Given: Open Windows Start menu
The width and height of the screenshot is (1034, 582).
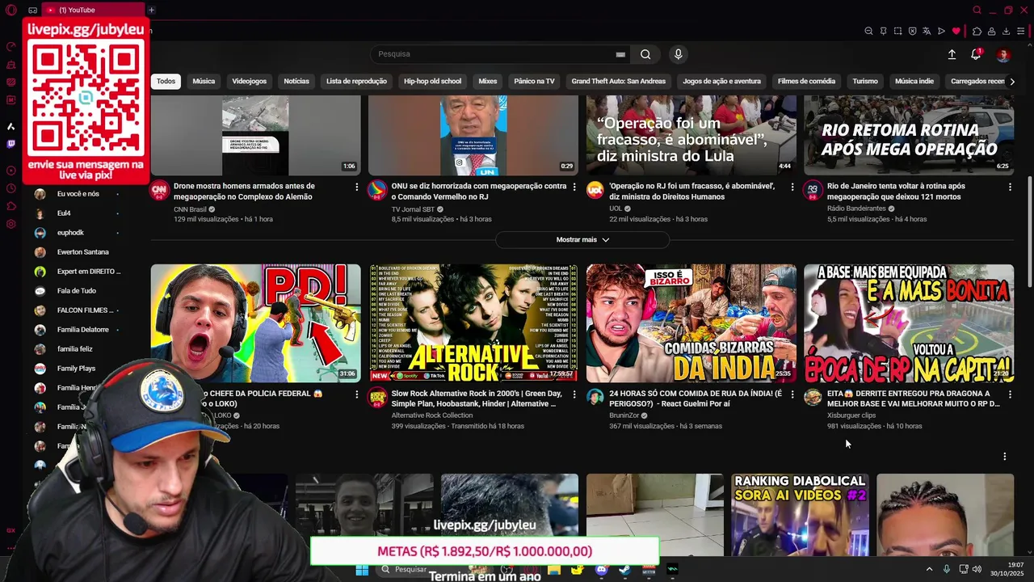Looking at the screenshot, I should coord(362,570).
